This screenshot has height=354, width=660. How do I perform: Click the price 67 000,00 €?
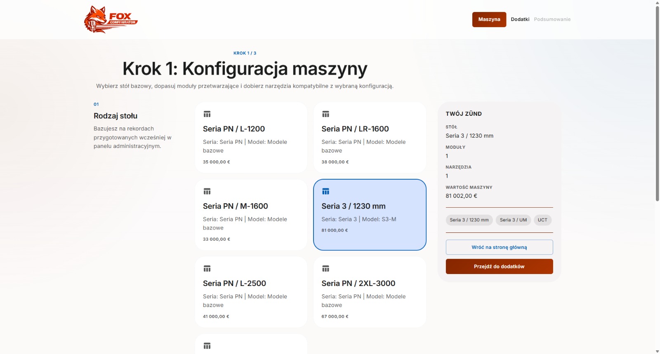[x=335, y=316]
